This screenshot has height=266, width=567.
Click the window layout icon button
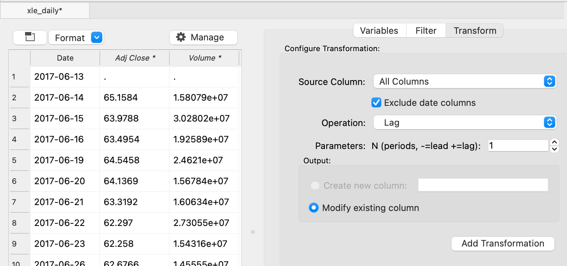coord(30,37)
